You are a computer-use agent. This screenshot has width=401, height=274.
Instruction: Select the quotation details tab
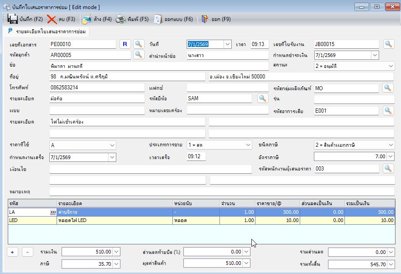click(x=47, y=31)
